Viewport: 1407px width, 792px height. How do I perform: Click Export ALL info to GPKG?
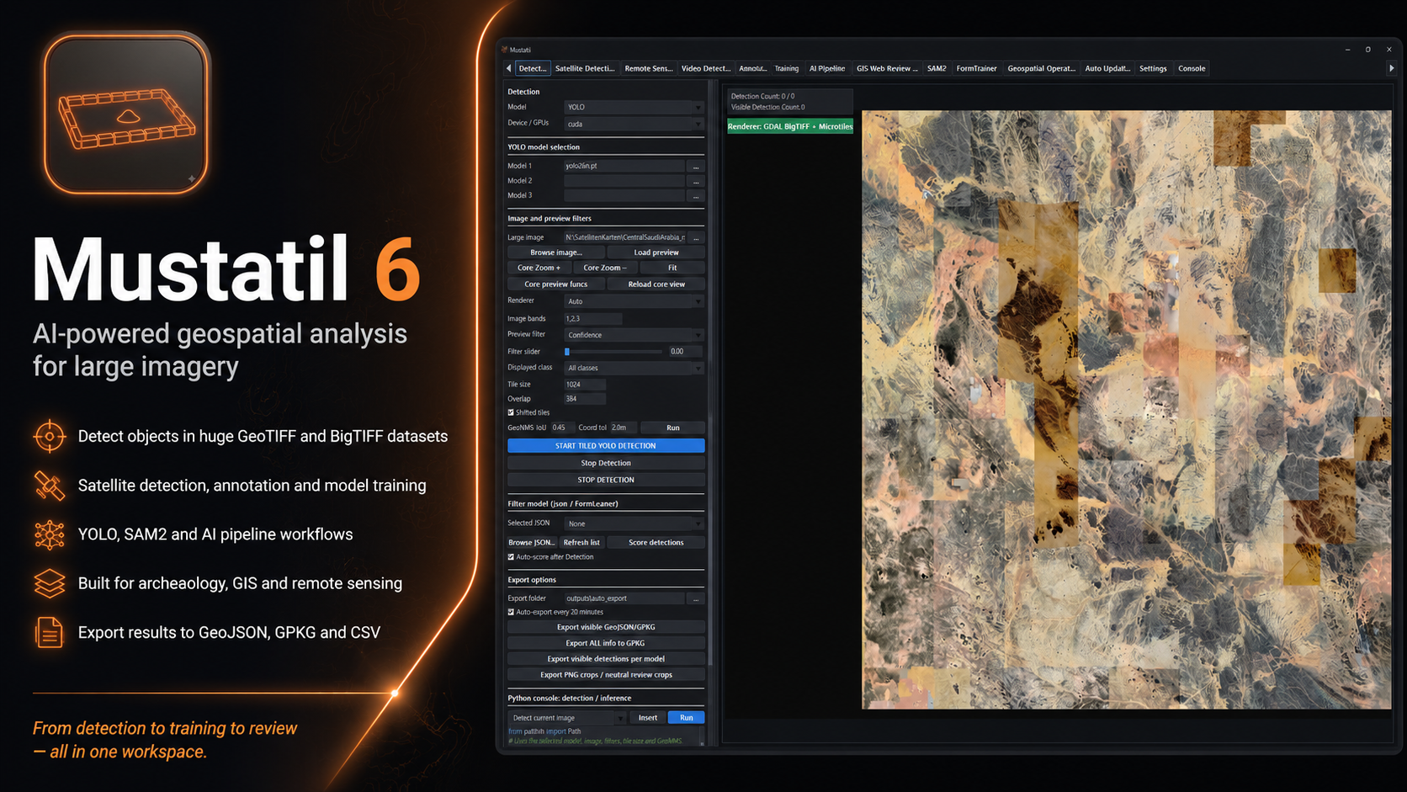point(606,643)
